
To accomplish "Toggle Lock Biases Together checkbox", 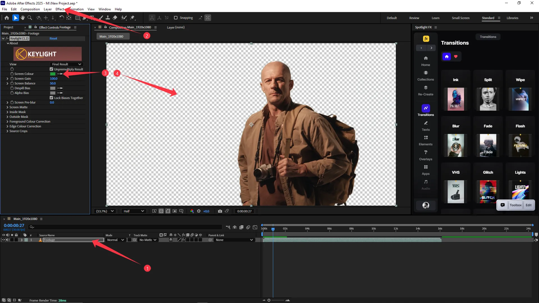I will tap(51, 98).
